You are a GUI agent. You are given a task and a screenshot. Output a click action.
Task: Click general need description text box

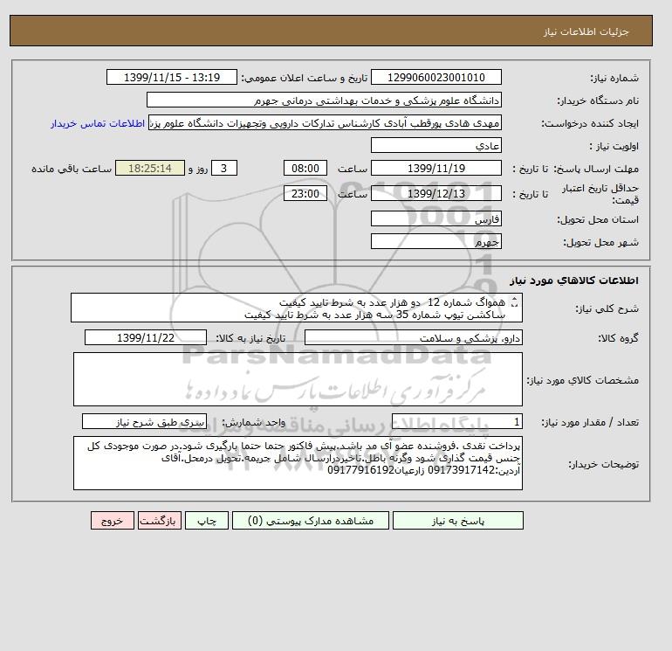click(297, 308)
